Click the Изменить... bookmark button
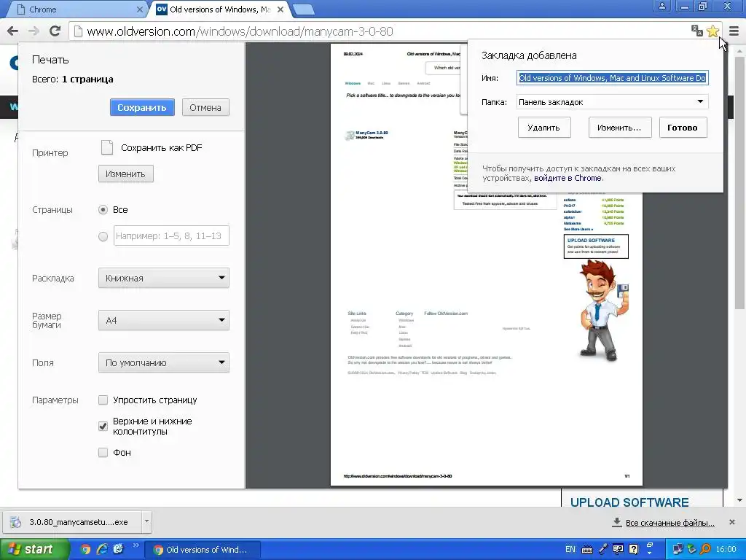 coord(619,128)
